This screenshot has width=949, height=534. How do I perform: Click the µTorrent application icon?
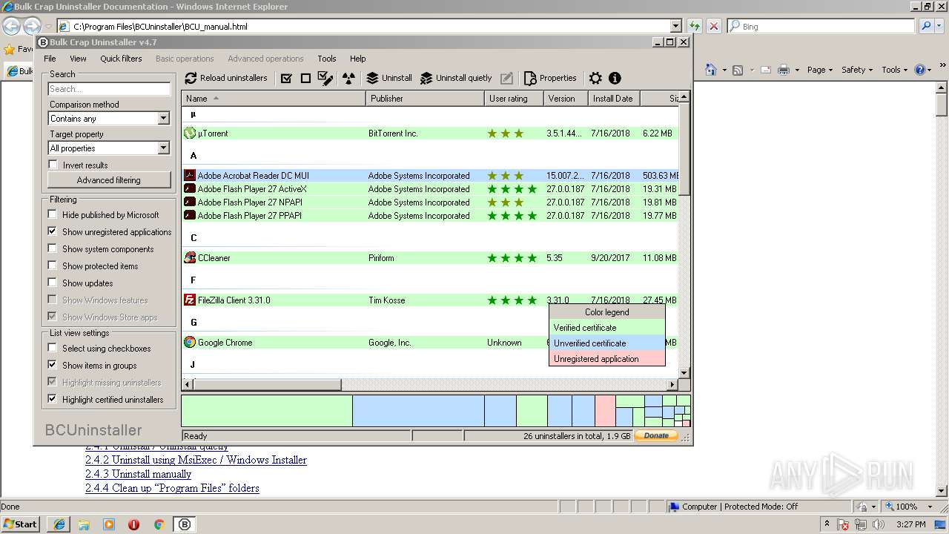coord(190,133)
